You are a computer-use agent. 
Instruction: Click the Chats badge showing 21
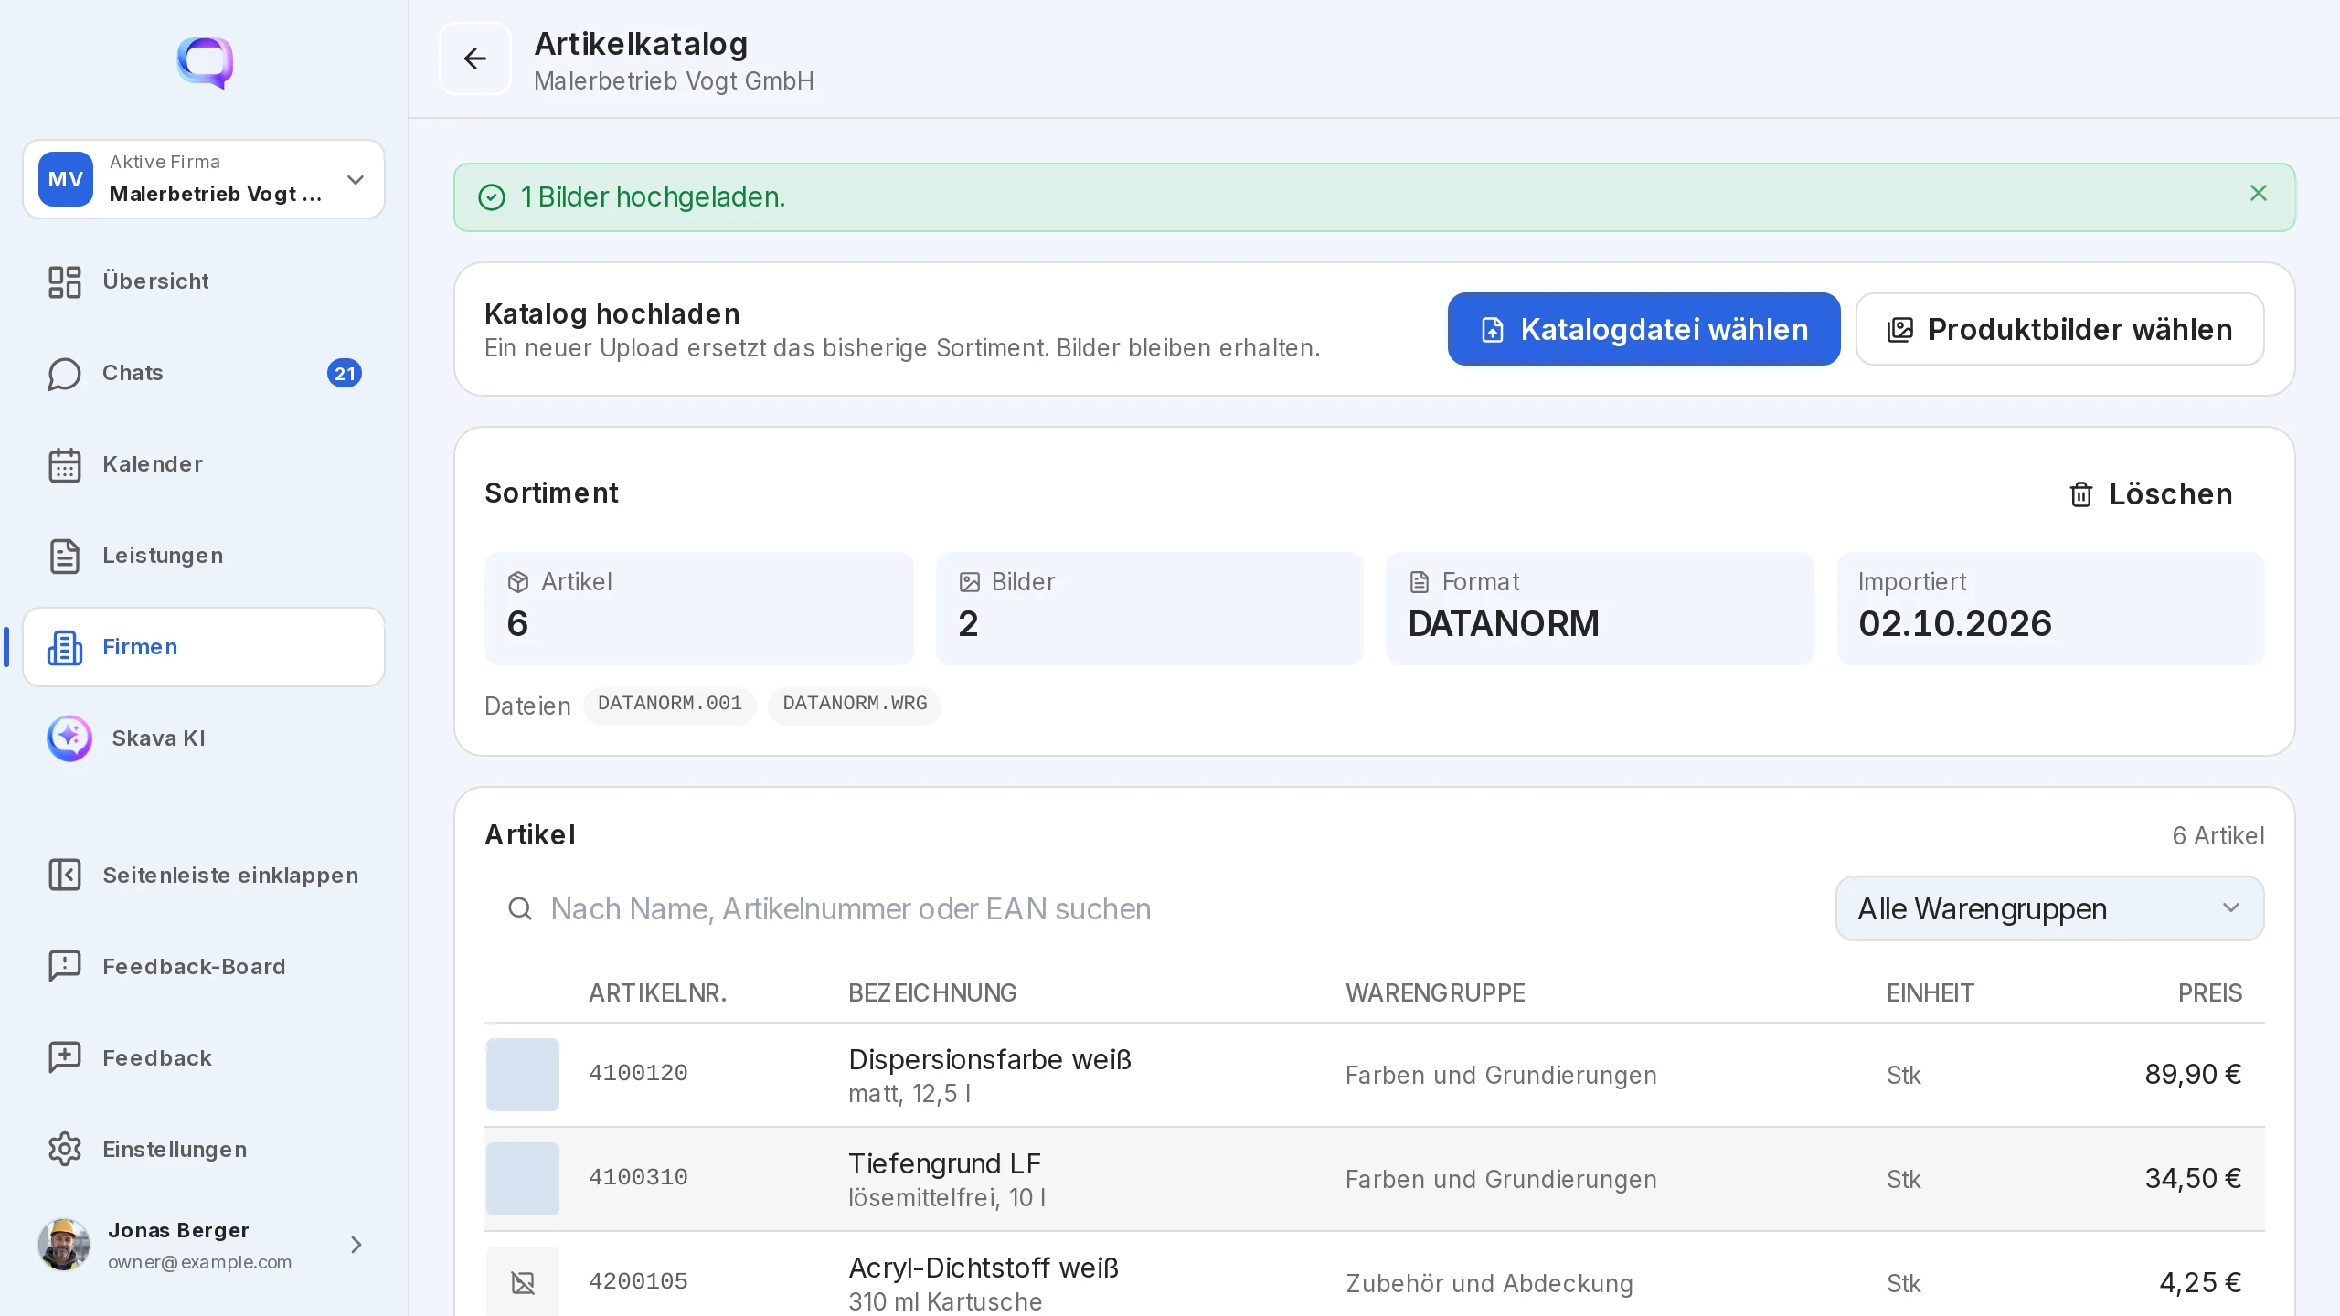(x=345, y=373)
